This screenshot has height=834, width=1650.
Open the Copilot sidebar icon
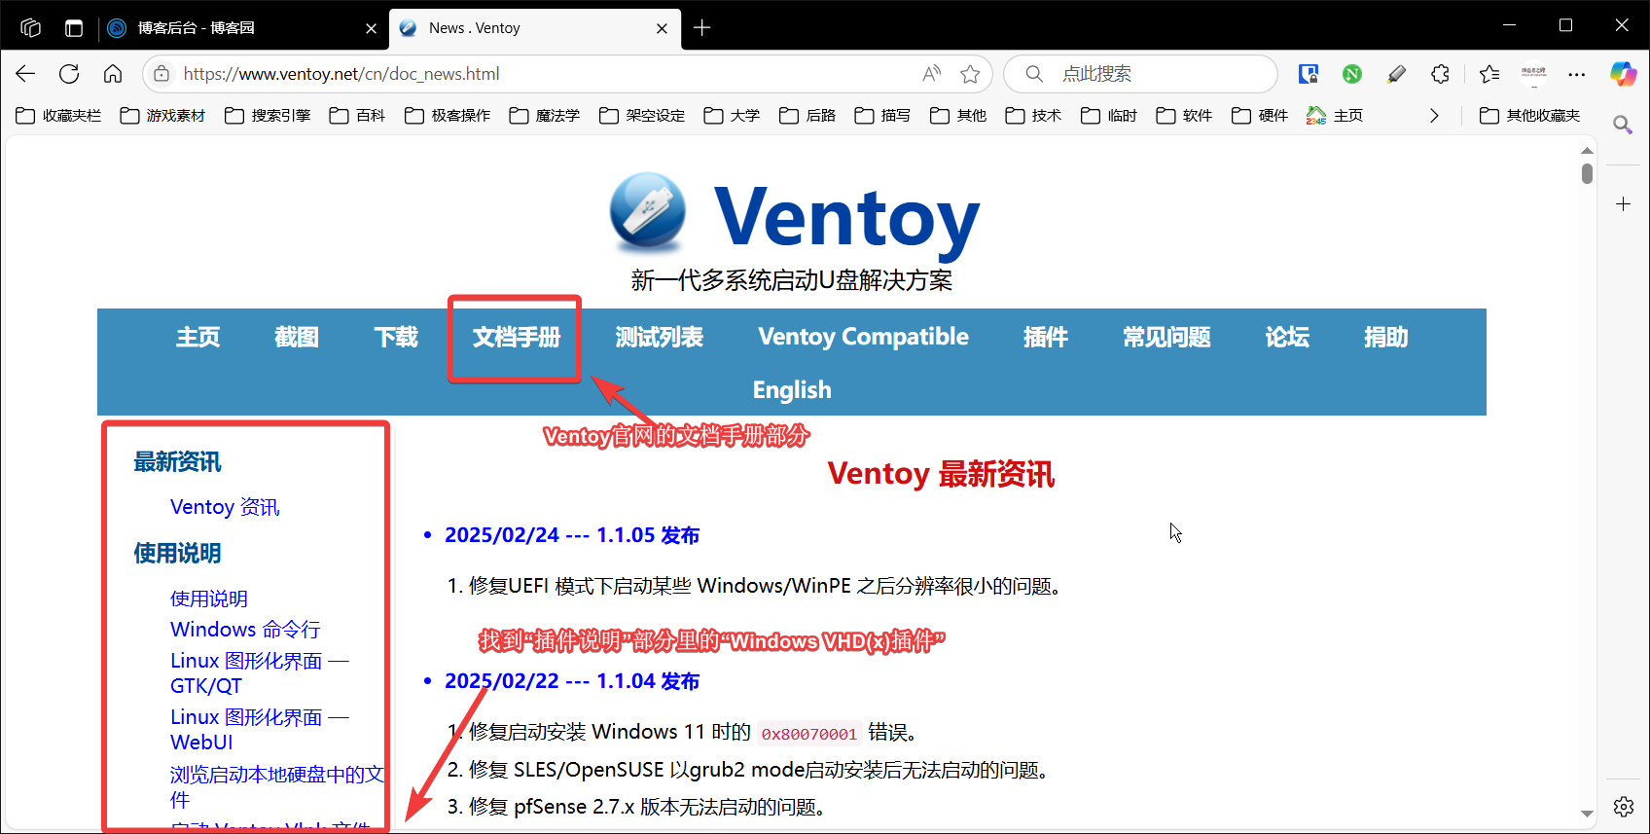point(1622,74)
